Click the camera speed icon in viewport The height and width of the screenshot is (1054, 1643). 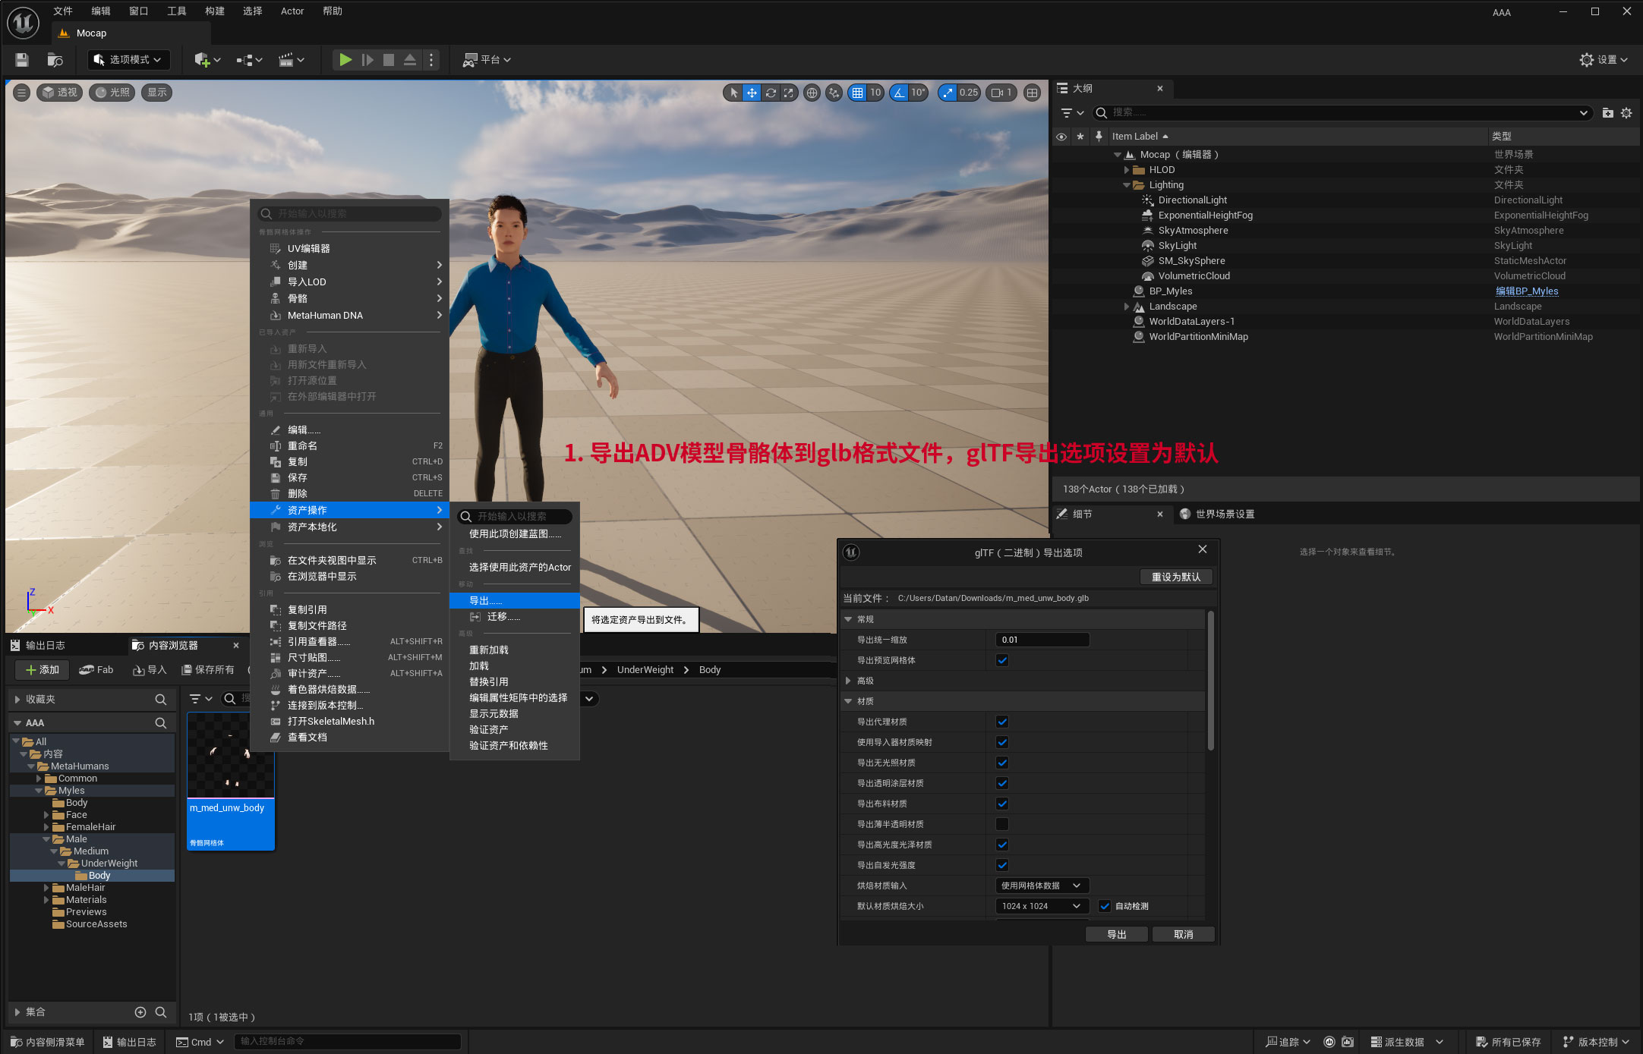(998, 93)
